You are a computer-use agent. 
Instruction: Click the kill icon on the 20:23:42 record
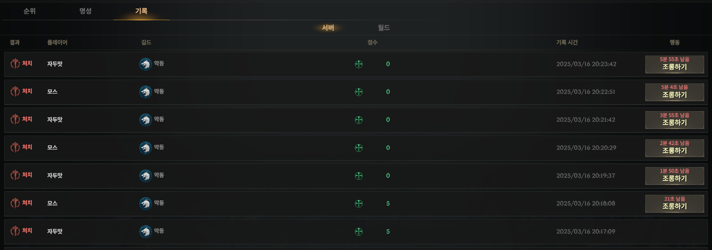[x=15, y=64]
